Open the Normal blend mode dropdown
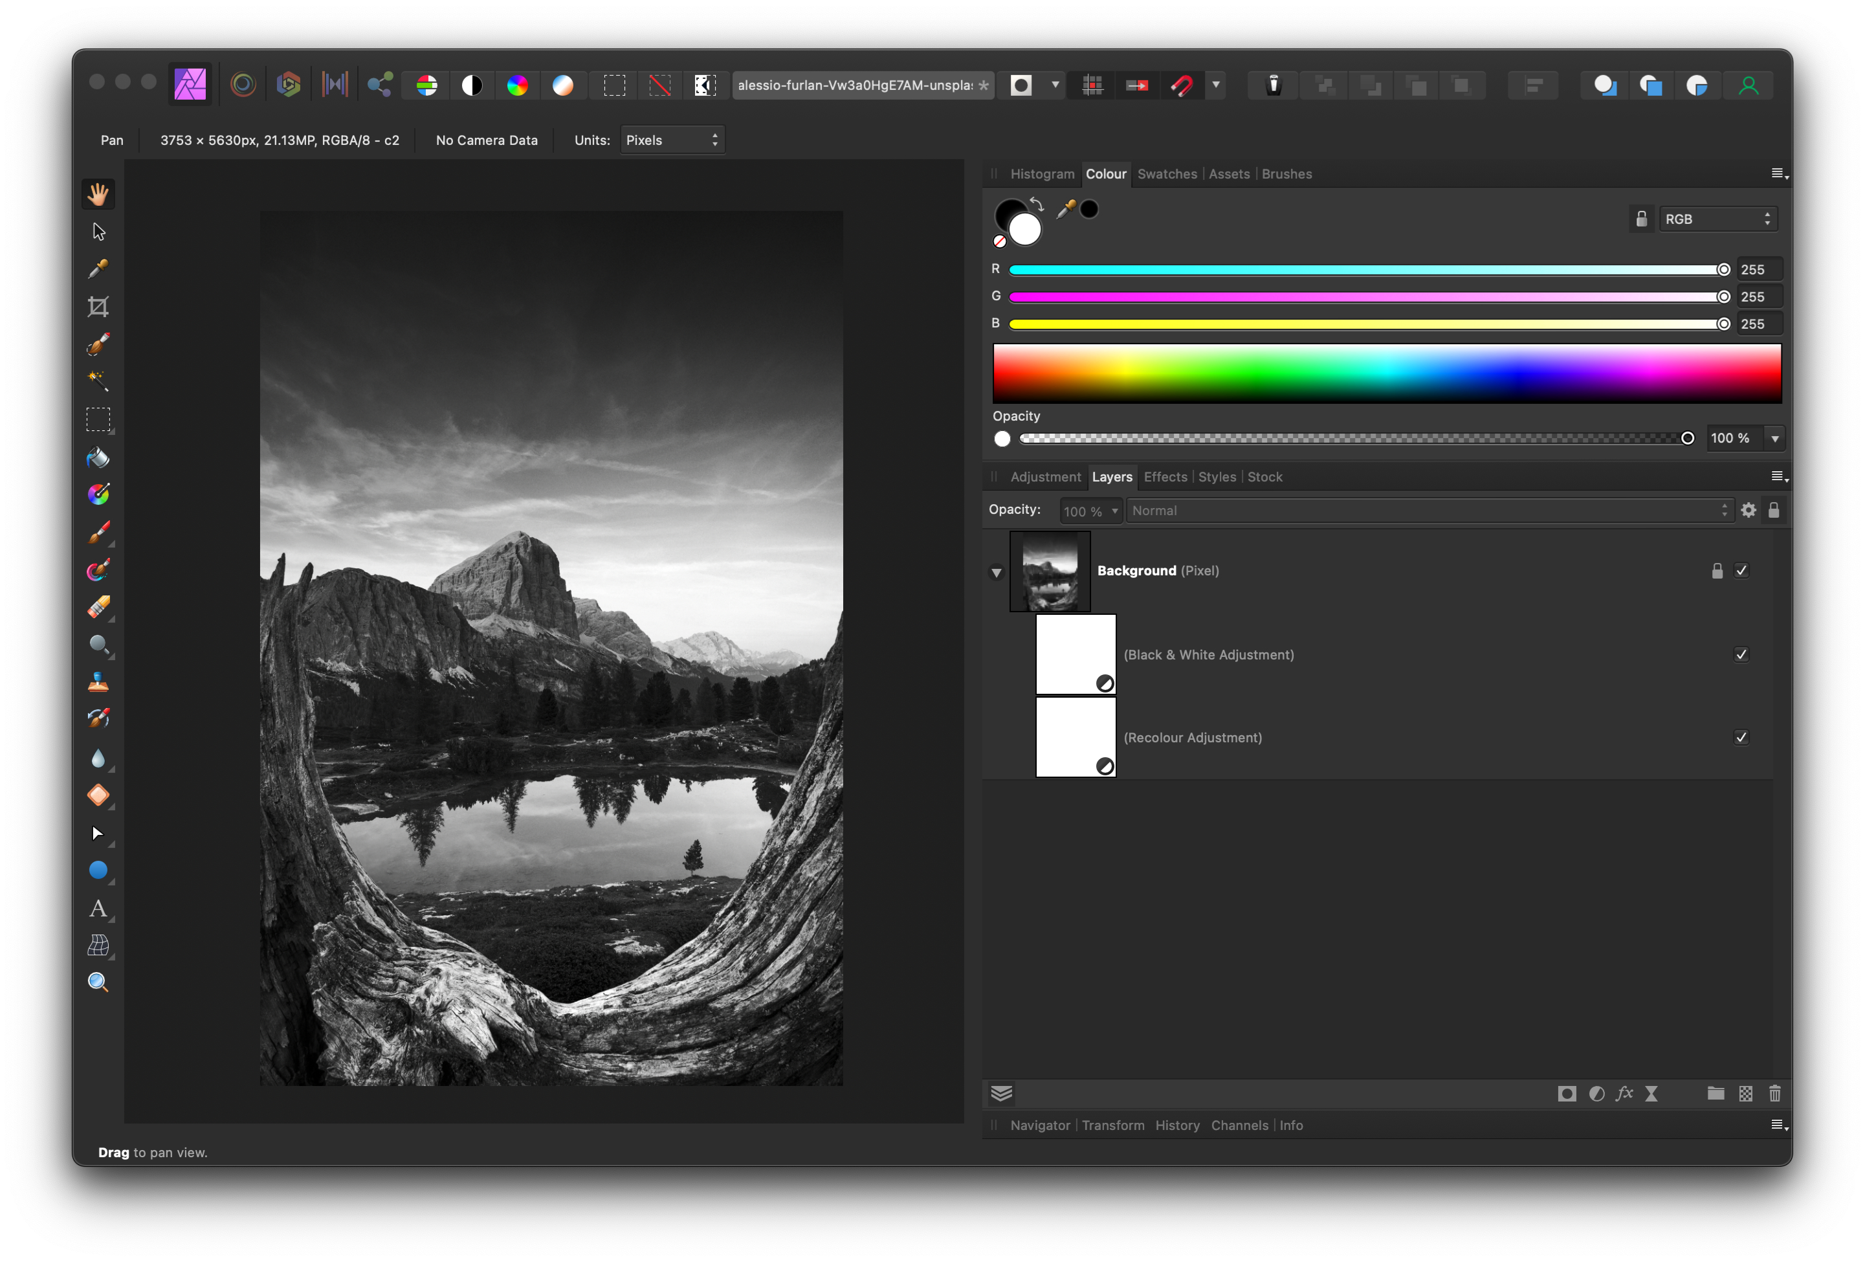 (1429, 511)
